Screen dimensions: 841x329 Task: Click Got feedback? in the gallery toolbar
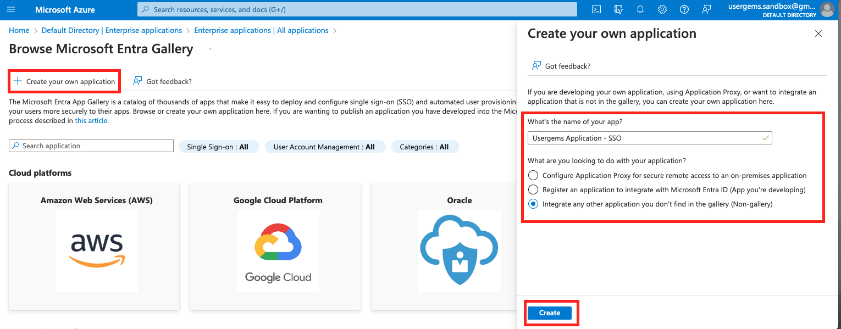(162, 81)
